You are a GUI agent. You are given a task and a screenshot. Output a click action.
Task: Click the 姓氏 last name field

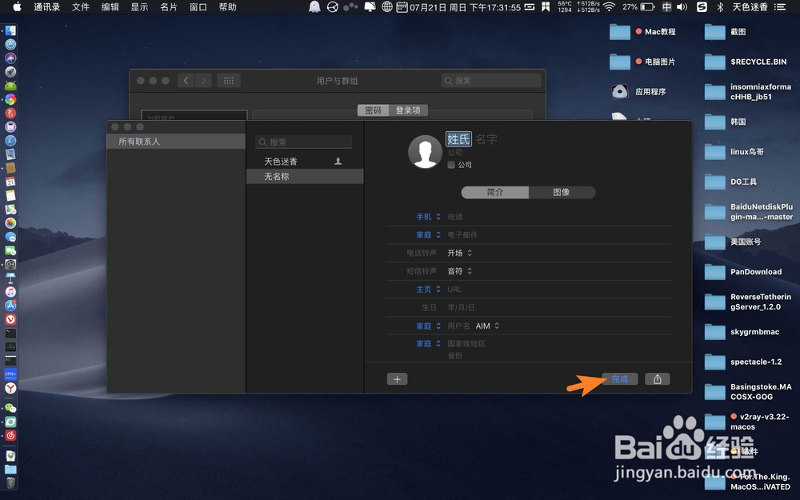point(458,138)
